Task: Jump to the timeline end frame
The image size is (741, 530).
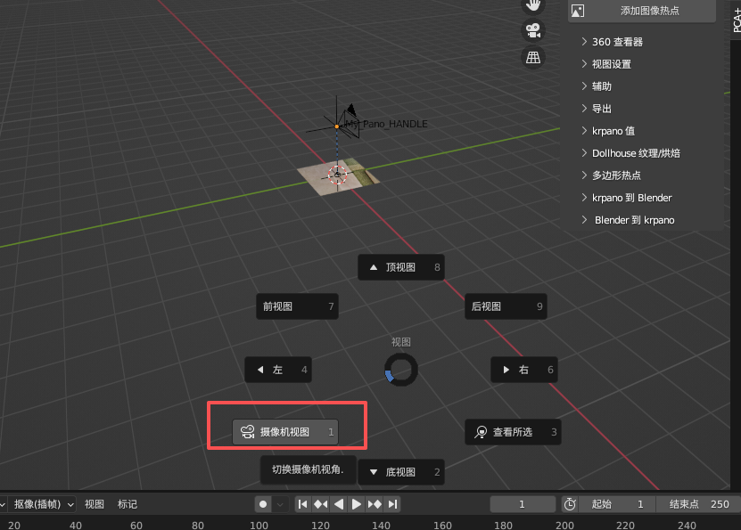Action: (392, 504)
